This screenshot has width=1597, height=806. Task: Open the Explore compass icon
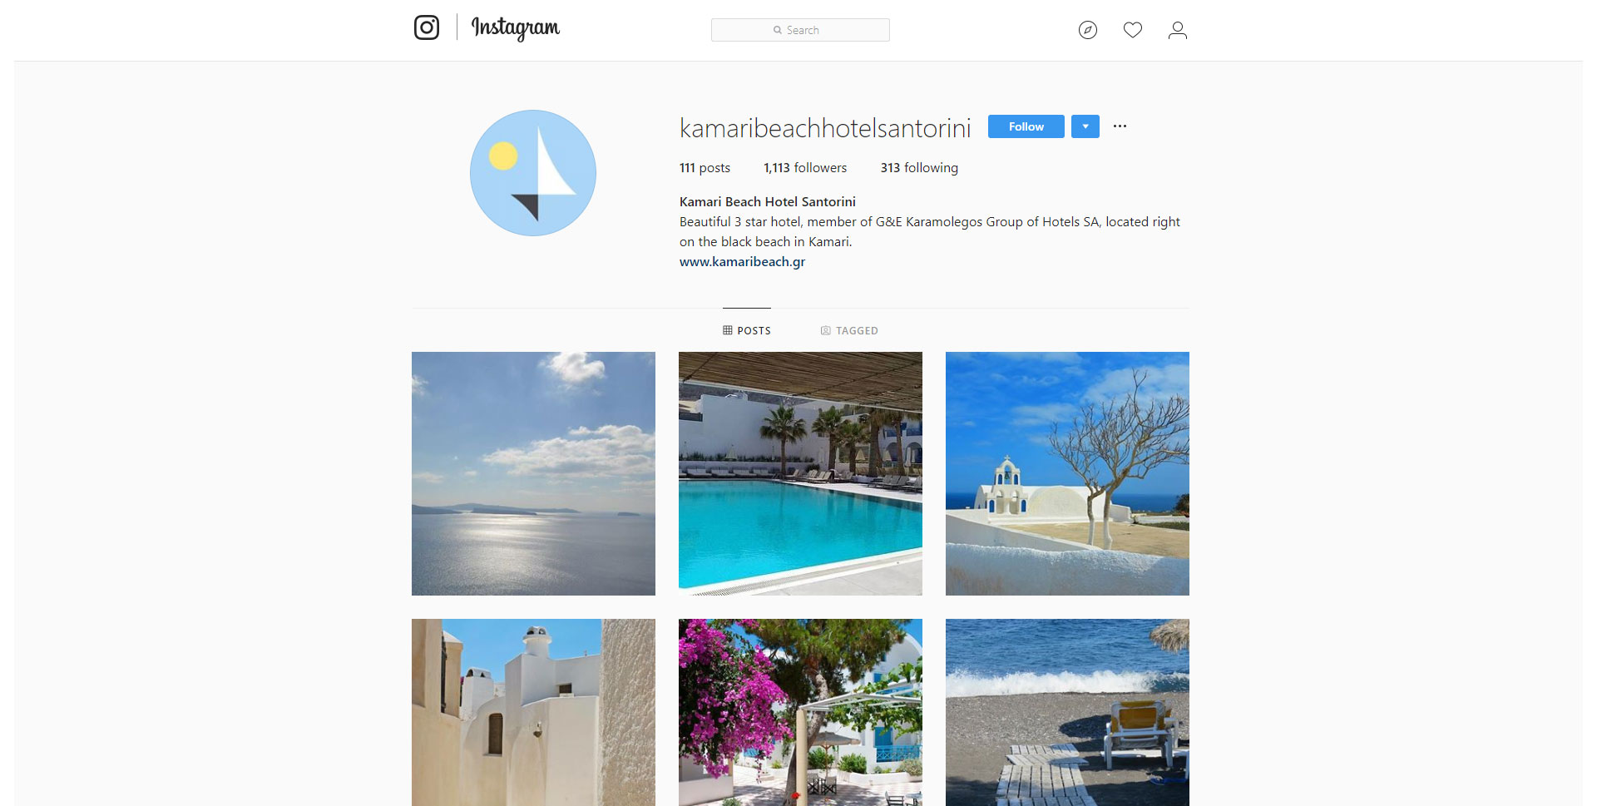(x=1088, y=30)
